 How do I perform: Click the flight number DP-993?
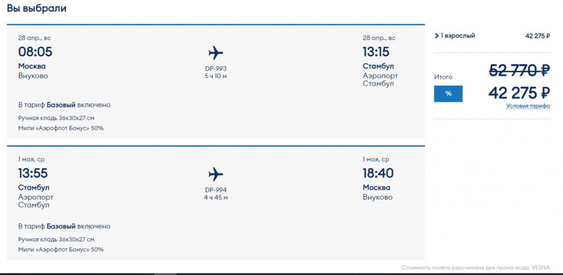pyautogui.click(x=216, y=69)
